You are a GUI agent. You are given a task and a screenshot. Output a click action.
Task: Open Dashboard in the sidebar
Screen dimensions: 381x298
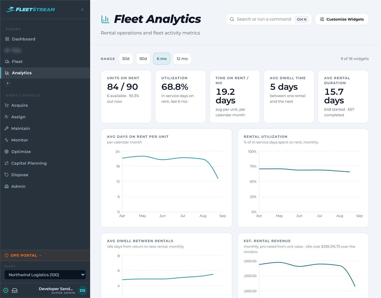45,39
